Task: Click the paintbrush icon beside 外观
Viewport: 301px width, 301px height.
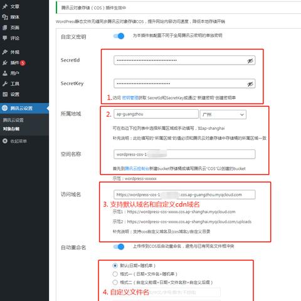Action: click(x=5, y=52)
